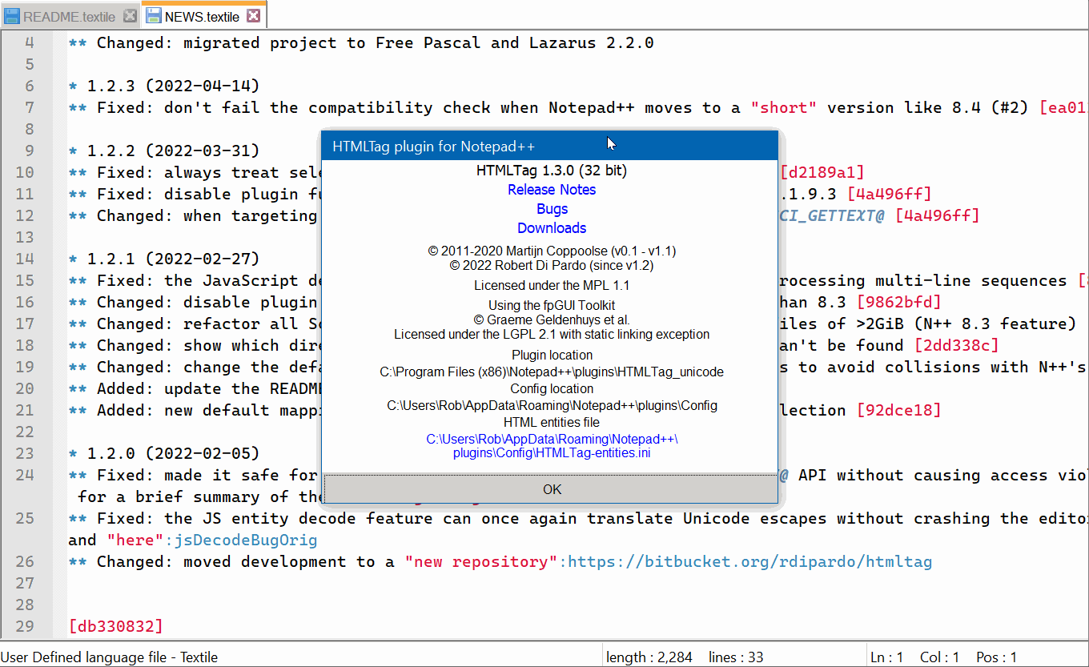Click the save icon on README.textile tab
Viewport: 1089px width, 667px height.
pyautogui.click(x=12, y=16)
